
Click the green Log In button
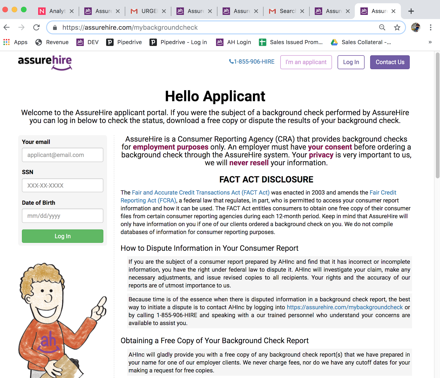click(62, 236)
